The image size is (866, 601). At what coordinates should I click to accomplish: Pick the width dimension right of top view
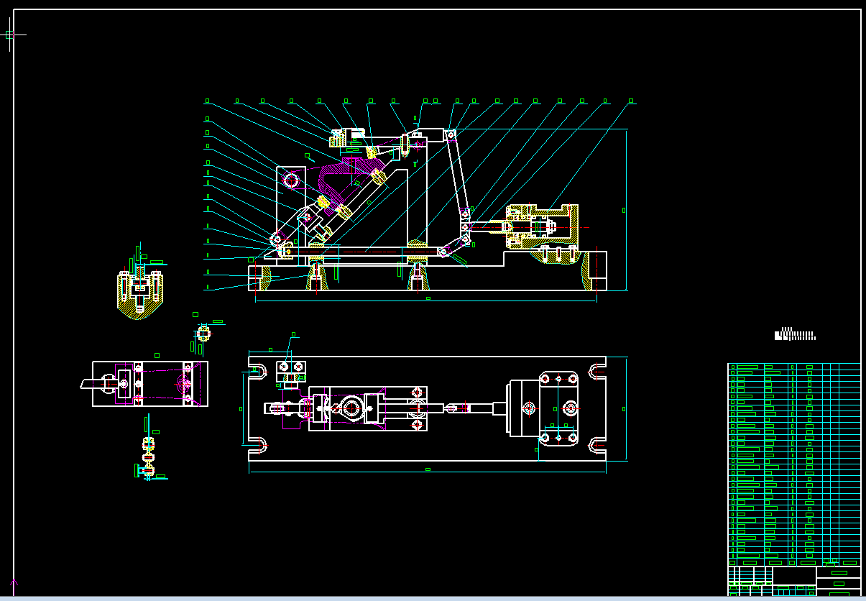click(624, 408)
